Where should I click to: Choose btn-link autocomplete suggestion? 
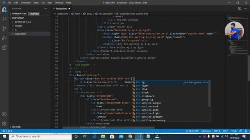(171, 89)
